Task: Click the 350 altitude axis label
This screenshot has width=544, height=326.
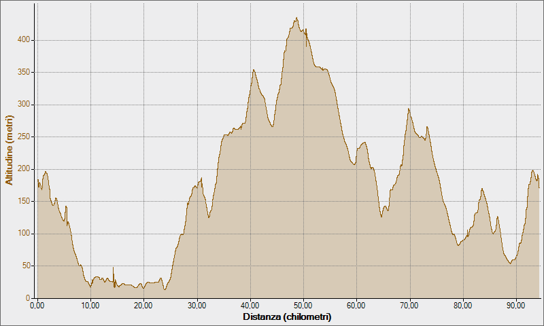Action: (x=24, y=72)
